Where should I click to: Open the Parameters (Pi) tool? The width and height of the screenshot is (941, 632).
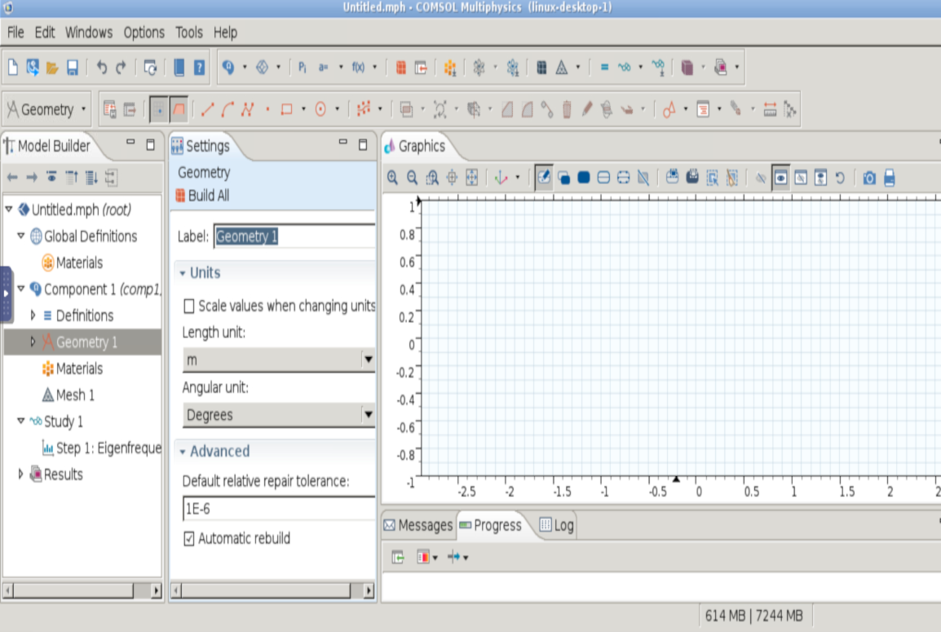[x=302, y=67]
